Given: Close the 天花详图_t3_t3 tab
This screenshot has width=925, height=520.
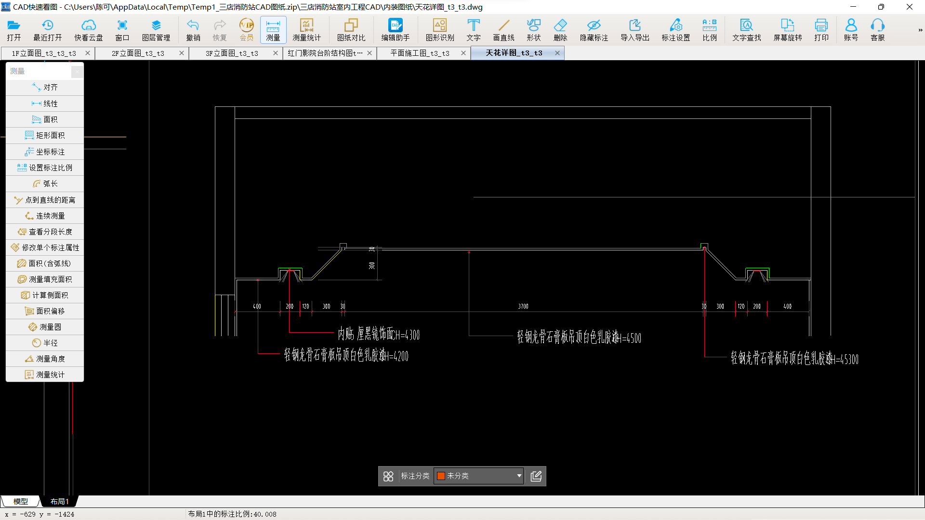Looking at the screenshot, I should pos(557,53).
